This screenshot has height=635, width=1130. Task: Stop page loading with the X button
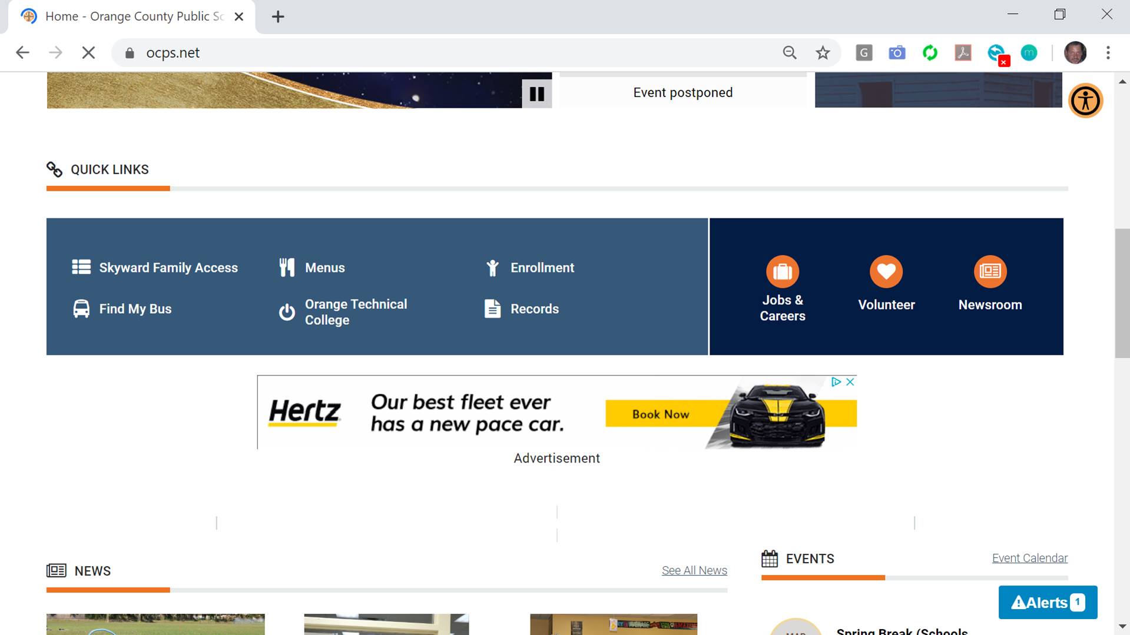[88, 53]
